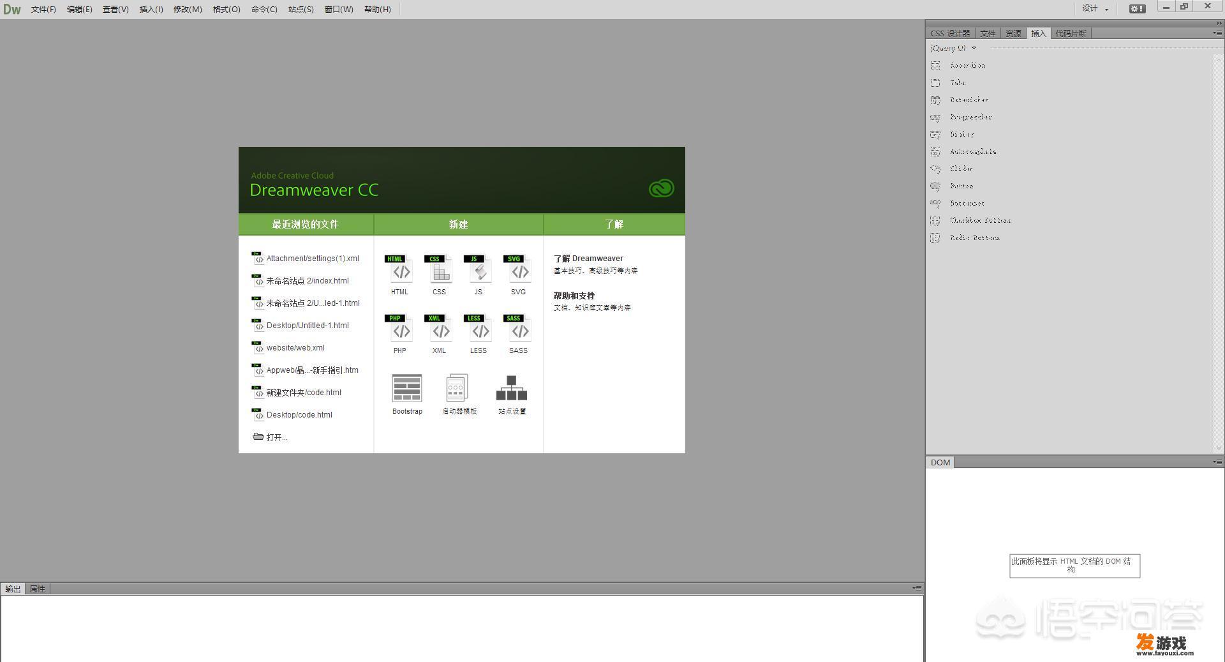This screenshot has width=1225, height=662.
Task: Open the 设计 workspace dropdown
Action: point(1095,9)
